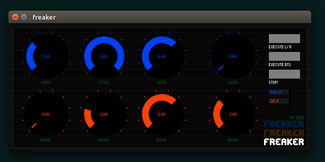Click the B0100 label text

104,140
